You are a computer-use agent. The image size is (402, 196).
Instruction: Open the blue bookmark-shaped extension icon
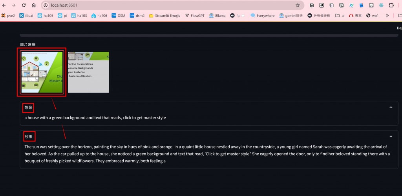pyautogui.click(x=362, y=5)
